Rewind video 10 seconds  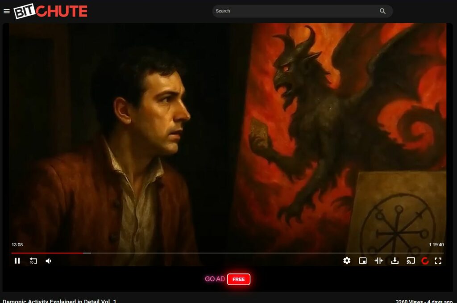coord(33,261)
